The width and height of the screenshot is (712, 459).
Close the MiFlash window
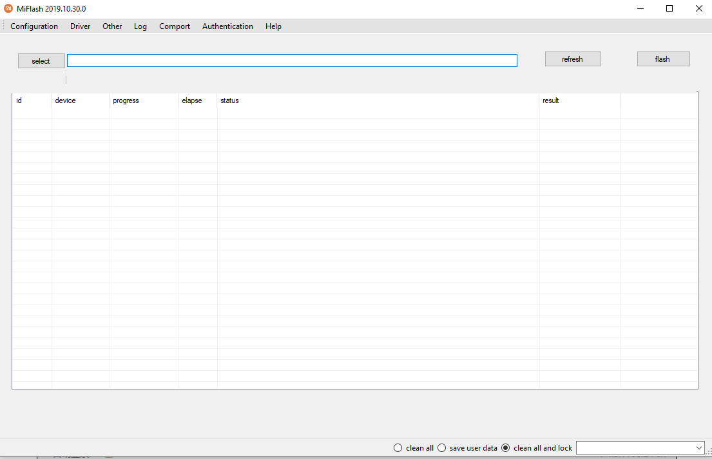[699, 8]
